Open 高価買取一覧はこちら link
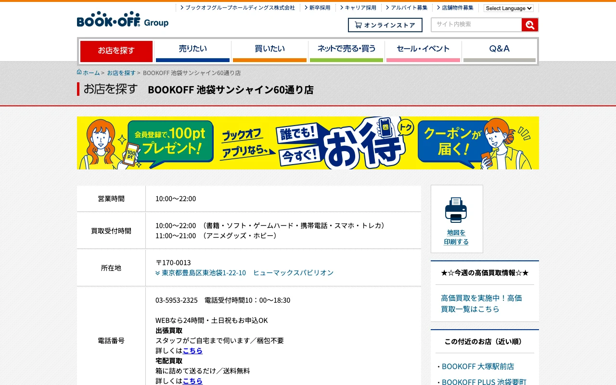 (481, 304)
